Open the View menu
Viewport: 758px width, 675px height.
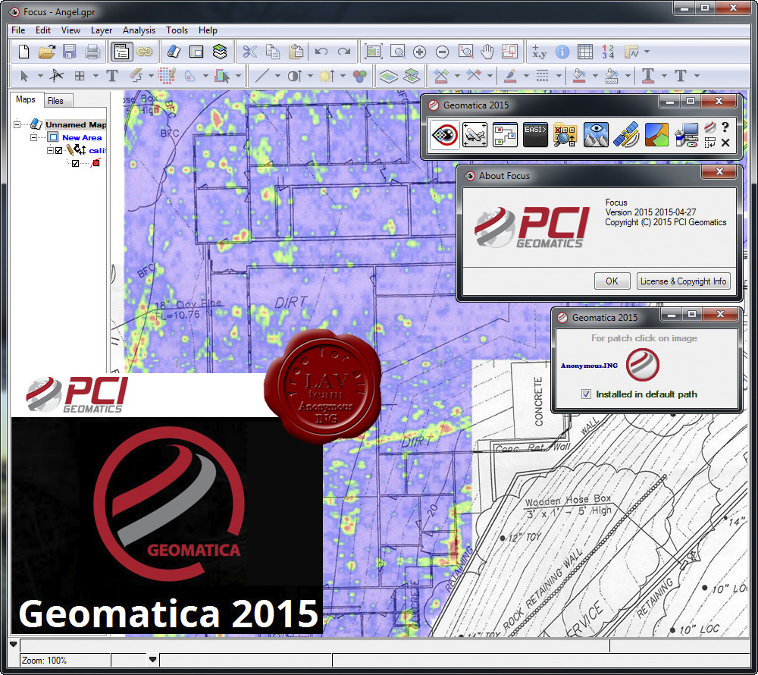pos(70,30)
